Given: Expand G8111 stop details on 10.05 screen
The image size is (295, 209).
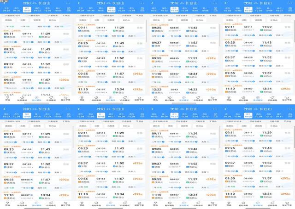Looking at the screenshot, I should 27,137.
